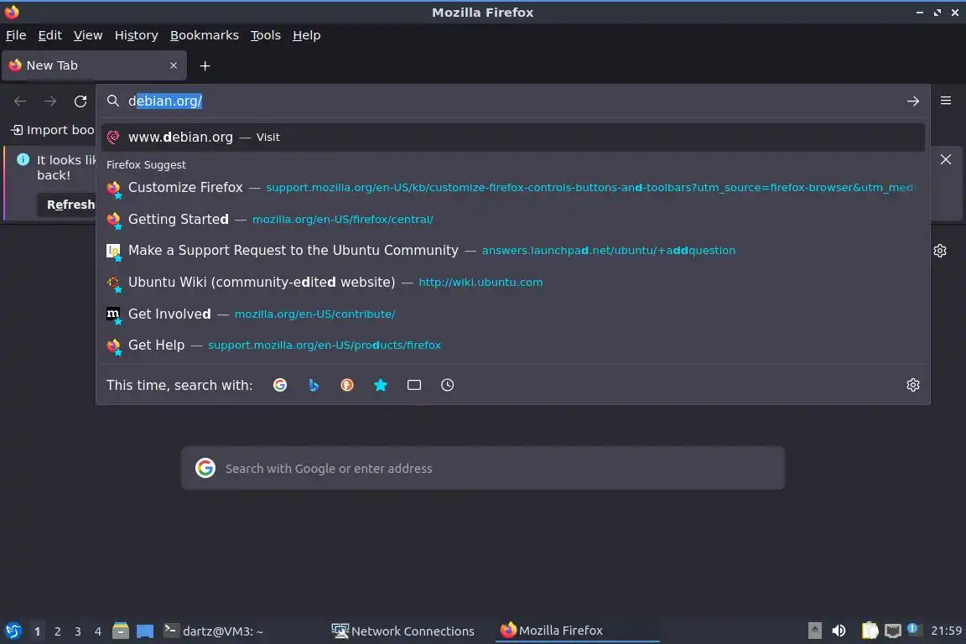Open the Getting Started suggestion
966x644 pixels.
click(512, 220)
